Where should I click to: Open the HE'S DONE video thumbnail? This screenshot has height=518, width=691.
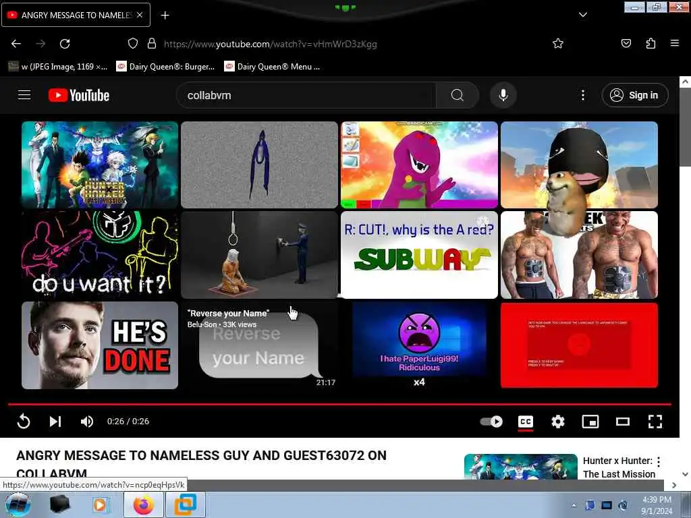100,345
